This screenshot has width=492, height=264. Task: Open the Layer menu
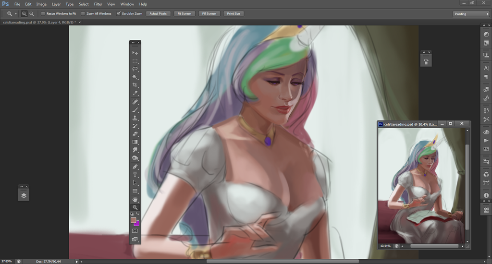point(56,4)
